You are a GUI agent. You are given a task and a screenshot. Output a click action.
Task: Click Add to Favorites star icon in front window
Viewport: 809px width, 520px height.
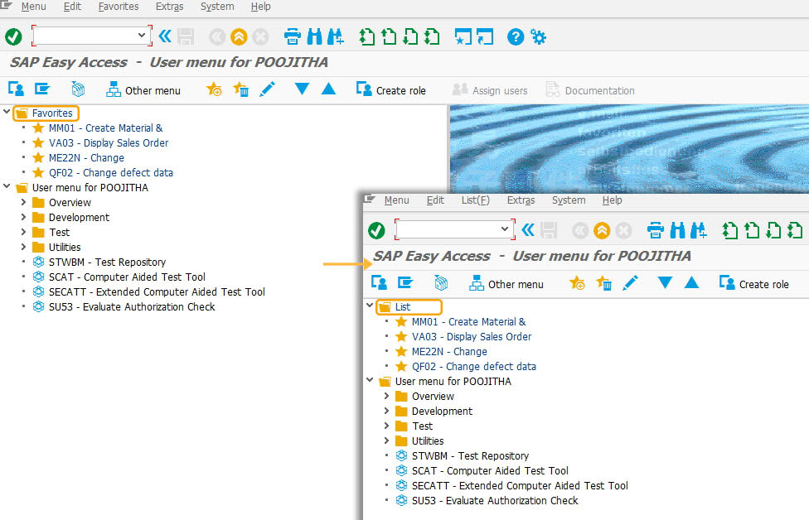coord(577,283)
